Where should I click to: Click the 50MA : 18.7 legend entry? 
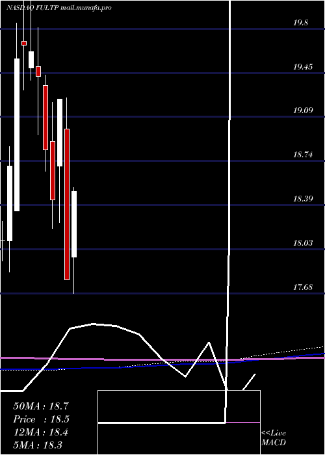pos(41,406)
